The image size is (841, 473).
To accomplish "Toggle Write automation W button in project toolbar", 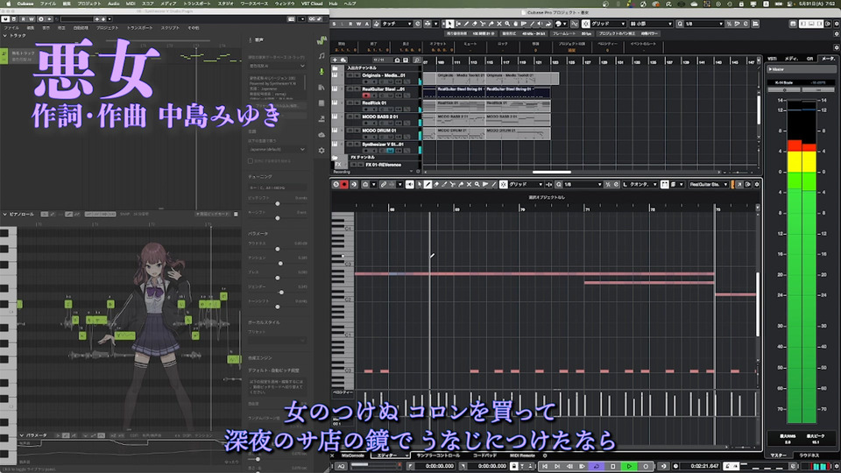I will point(359,24).
